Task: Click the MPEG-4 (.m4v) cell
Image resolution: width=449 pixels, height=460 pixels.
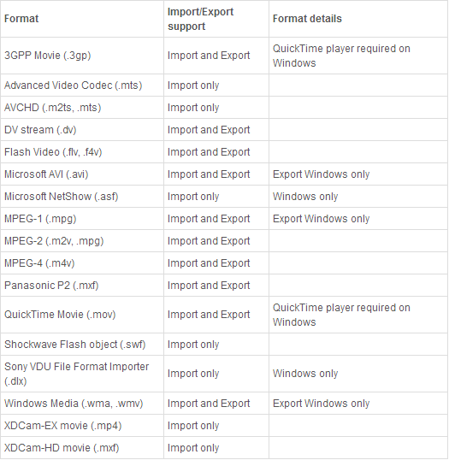Action: [x=82, y=263]
